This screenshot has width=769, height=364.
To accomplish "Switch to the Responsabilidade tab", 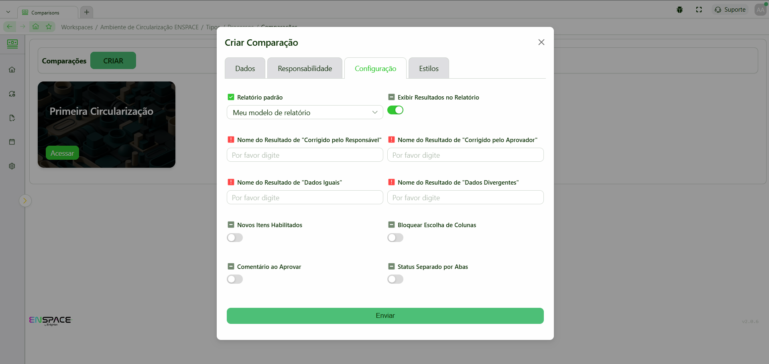I will (304, 68).
